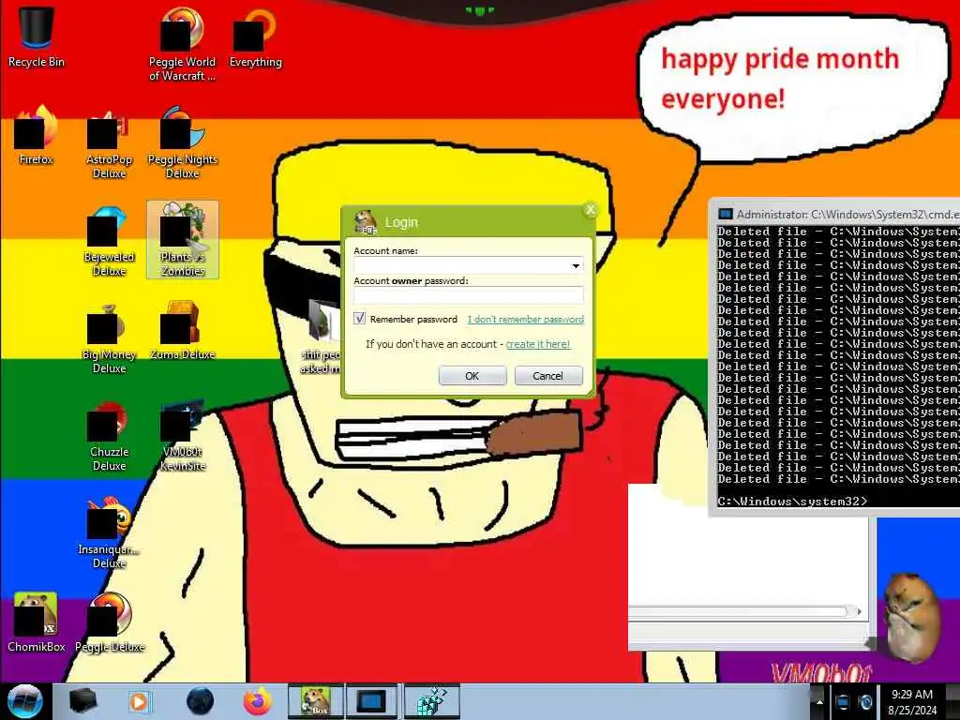Image resolution: width=960 pixels, height=720 pixels.
Task: Open the Recycle Bin desktop icon
Action: coord(37,37)
